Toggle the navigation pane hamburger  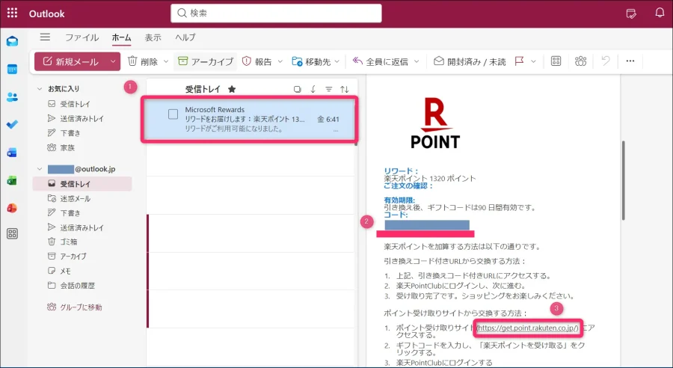pyautogui.click(x=45, y=37)
